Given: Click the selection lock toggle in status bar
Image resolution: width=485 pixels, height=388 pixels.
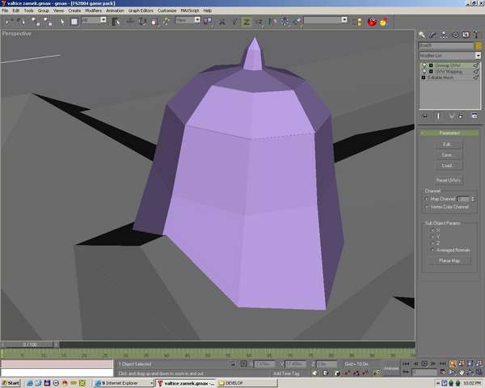Looking at the screenshot, I should pos(233,365).
